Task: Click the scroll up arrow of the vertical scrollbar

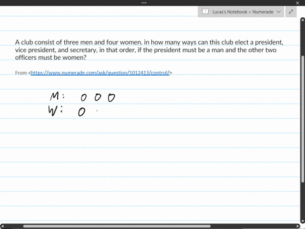Action: coord(302,20)
